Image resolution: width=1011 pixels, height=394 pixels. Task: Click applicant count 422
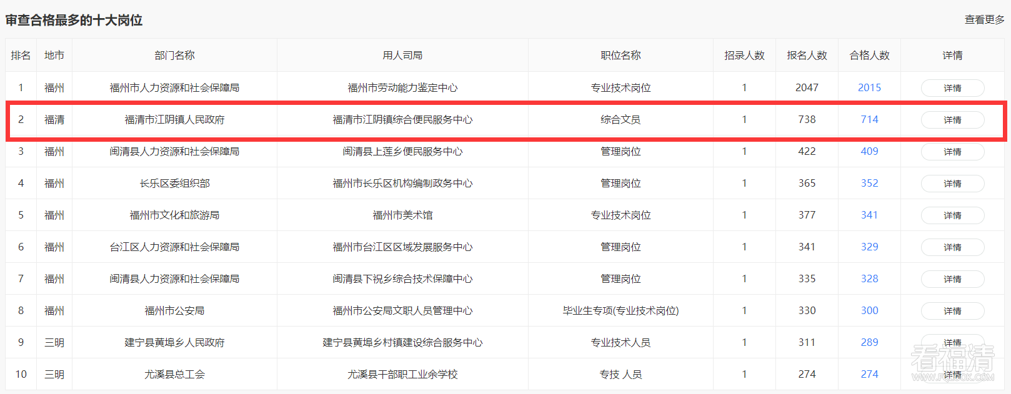[x=807, y=151]
